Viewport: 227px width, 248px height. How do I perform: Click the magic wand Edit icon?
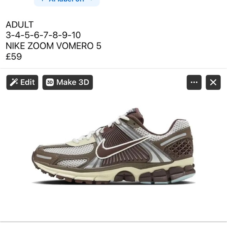click(14, 82)
